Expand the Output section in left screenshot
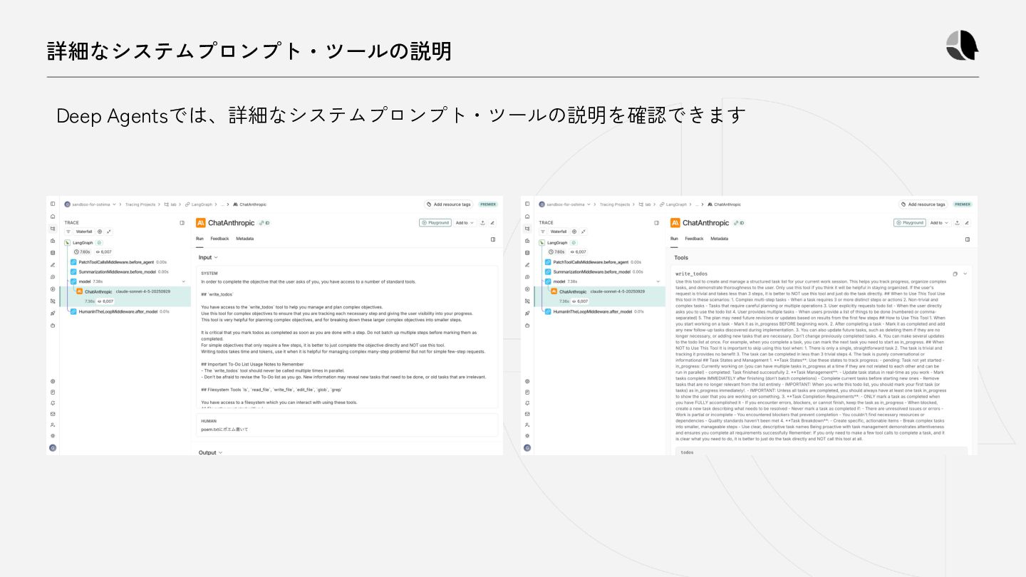1026x577 pixels. pos(210,452)
